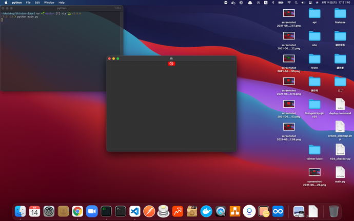Open Calendar from the dock
This screenshot has height=221, width=354.
34,212
